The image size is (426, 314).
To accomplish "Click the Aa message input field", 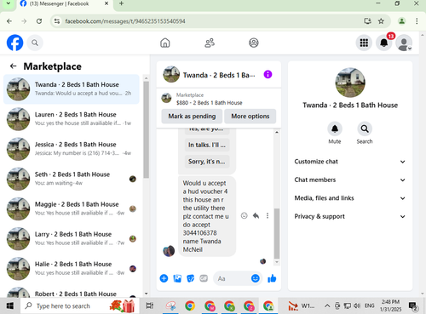I will [233, 278].
